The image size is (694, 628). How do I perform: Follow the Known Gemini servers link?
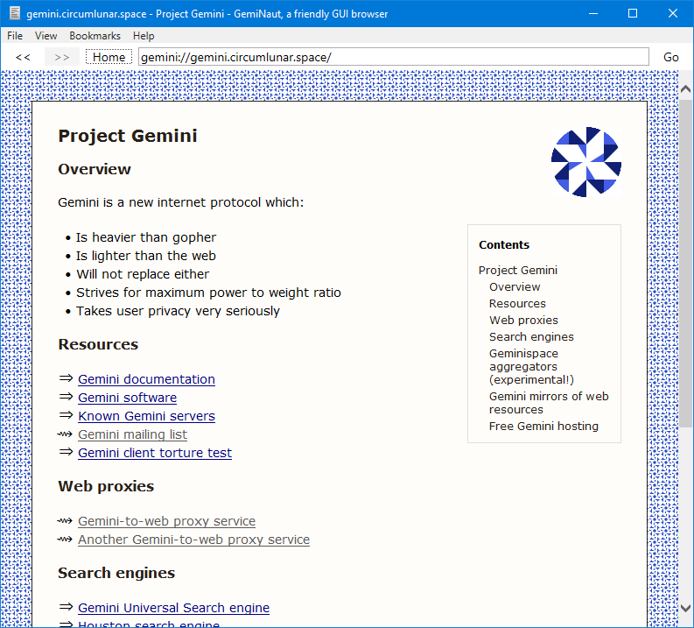[146, 416]
